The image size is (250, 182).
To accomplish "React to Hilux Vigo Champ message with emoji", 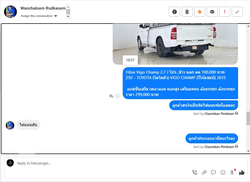I will (117, 96).
